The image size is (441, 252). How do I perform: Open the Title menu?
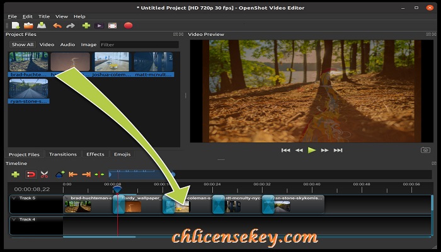pos(44,16)
